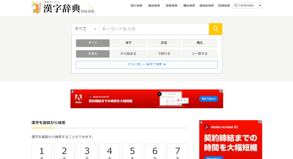293x159 pixels.
Task: Open the すべて category dropdown in search bar
Action: coord(85,29)
